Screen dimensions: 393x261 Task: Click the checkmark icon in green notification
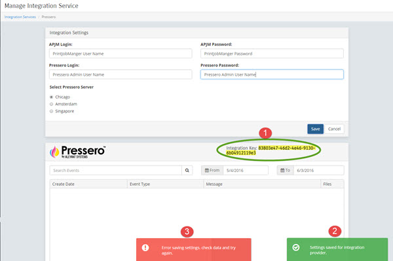pyautogui.click(x=296, y=247)
